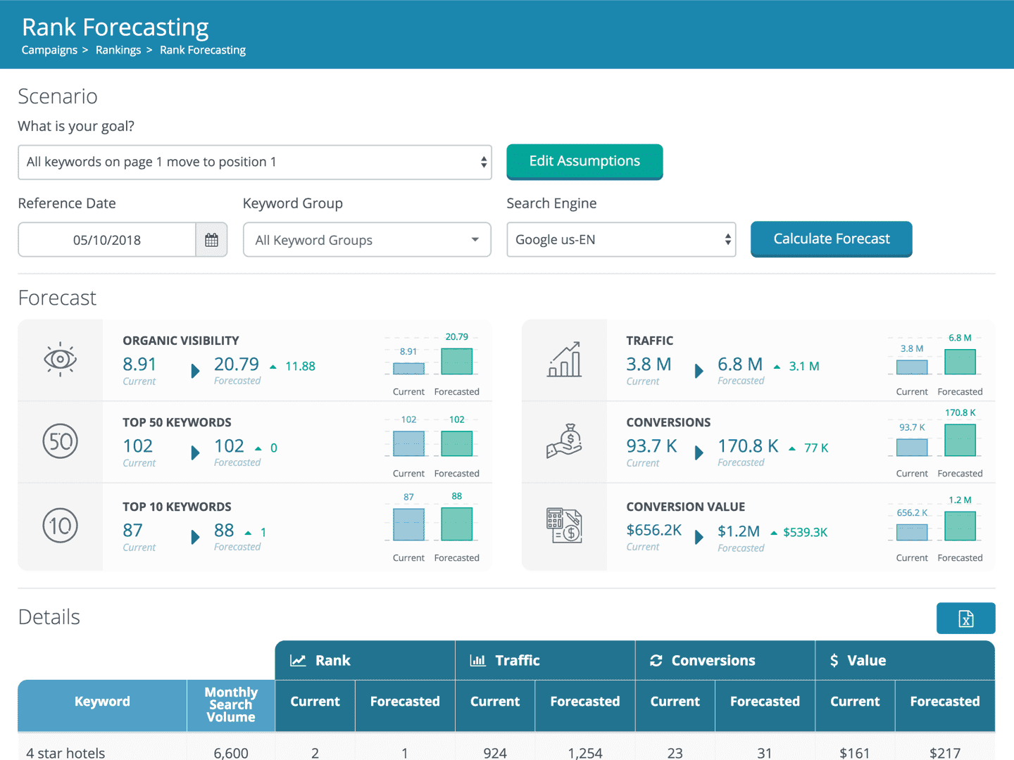Click the Keyword column header

pyautogui.click(x=102, y=702)
